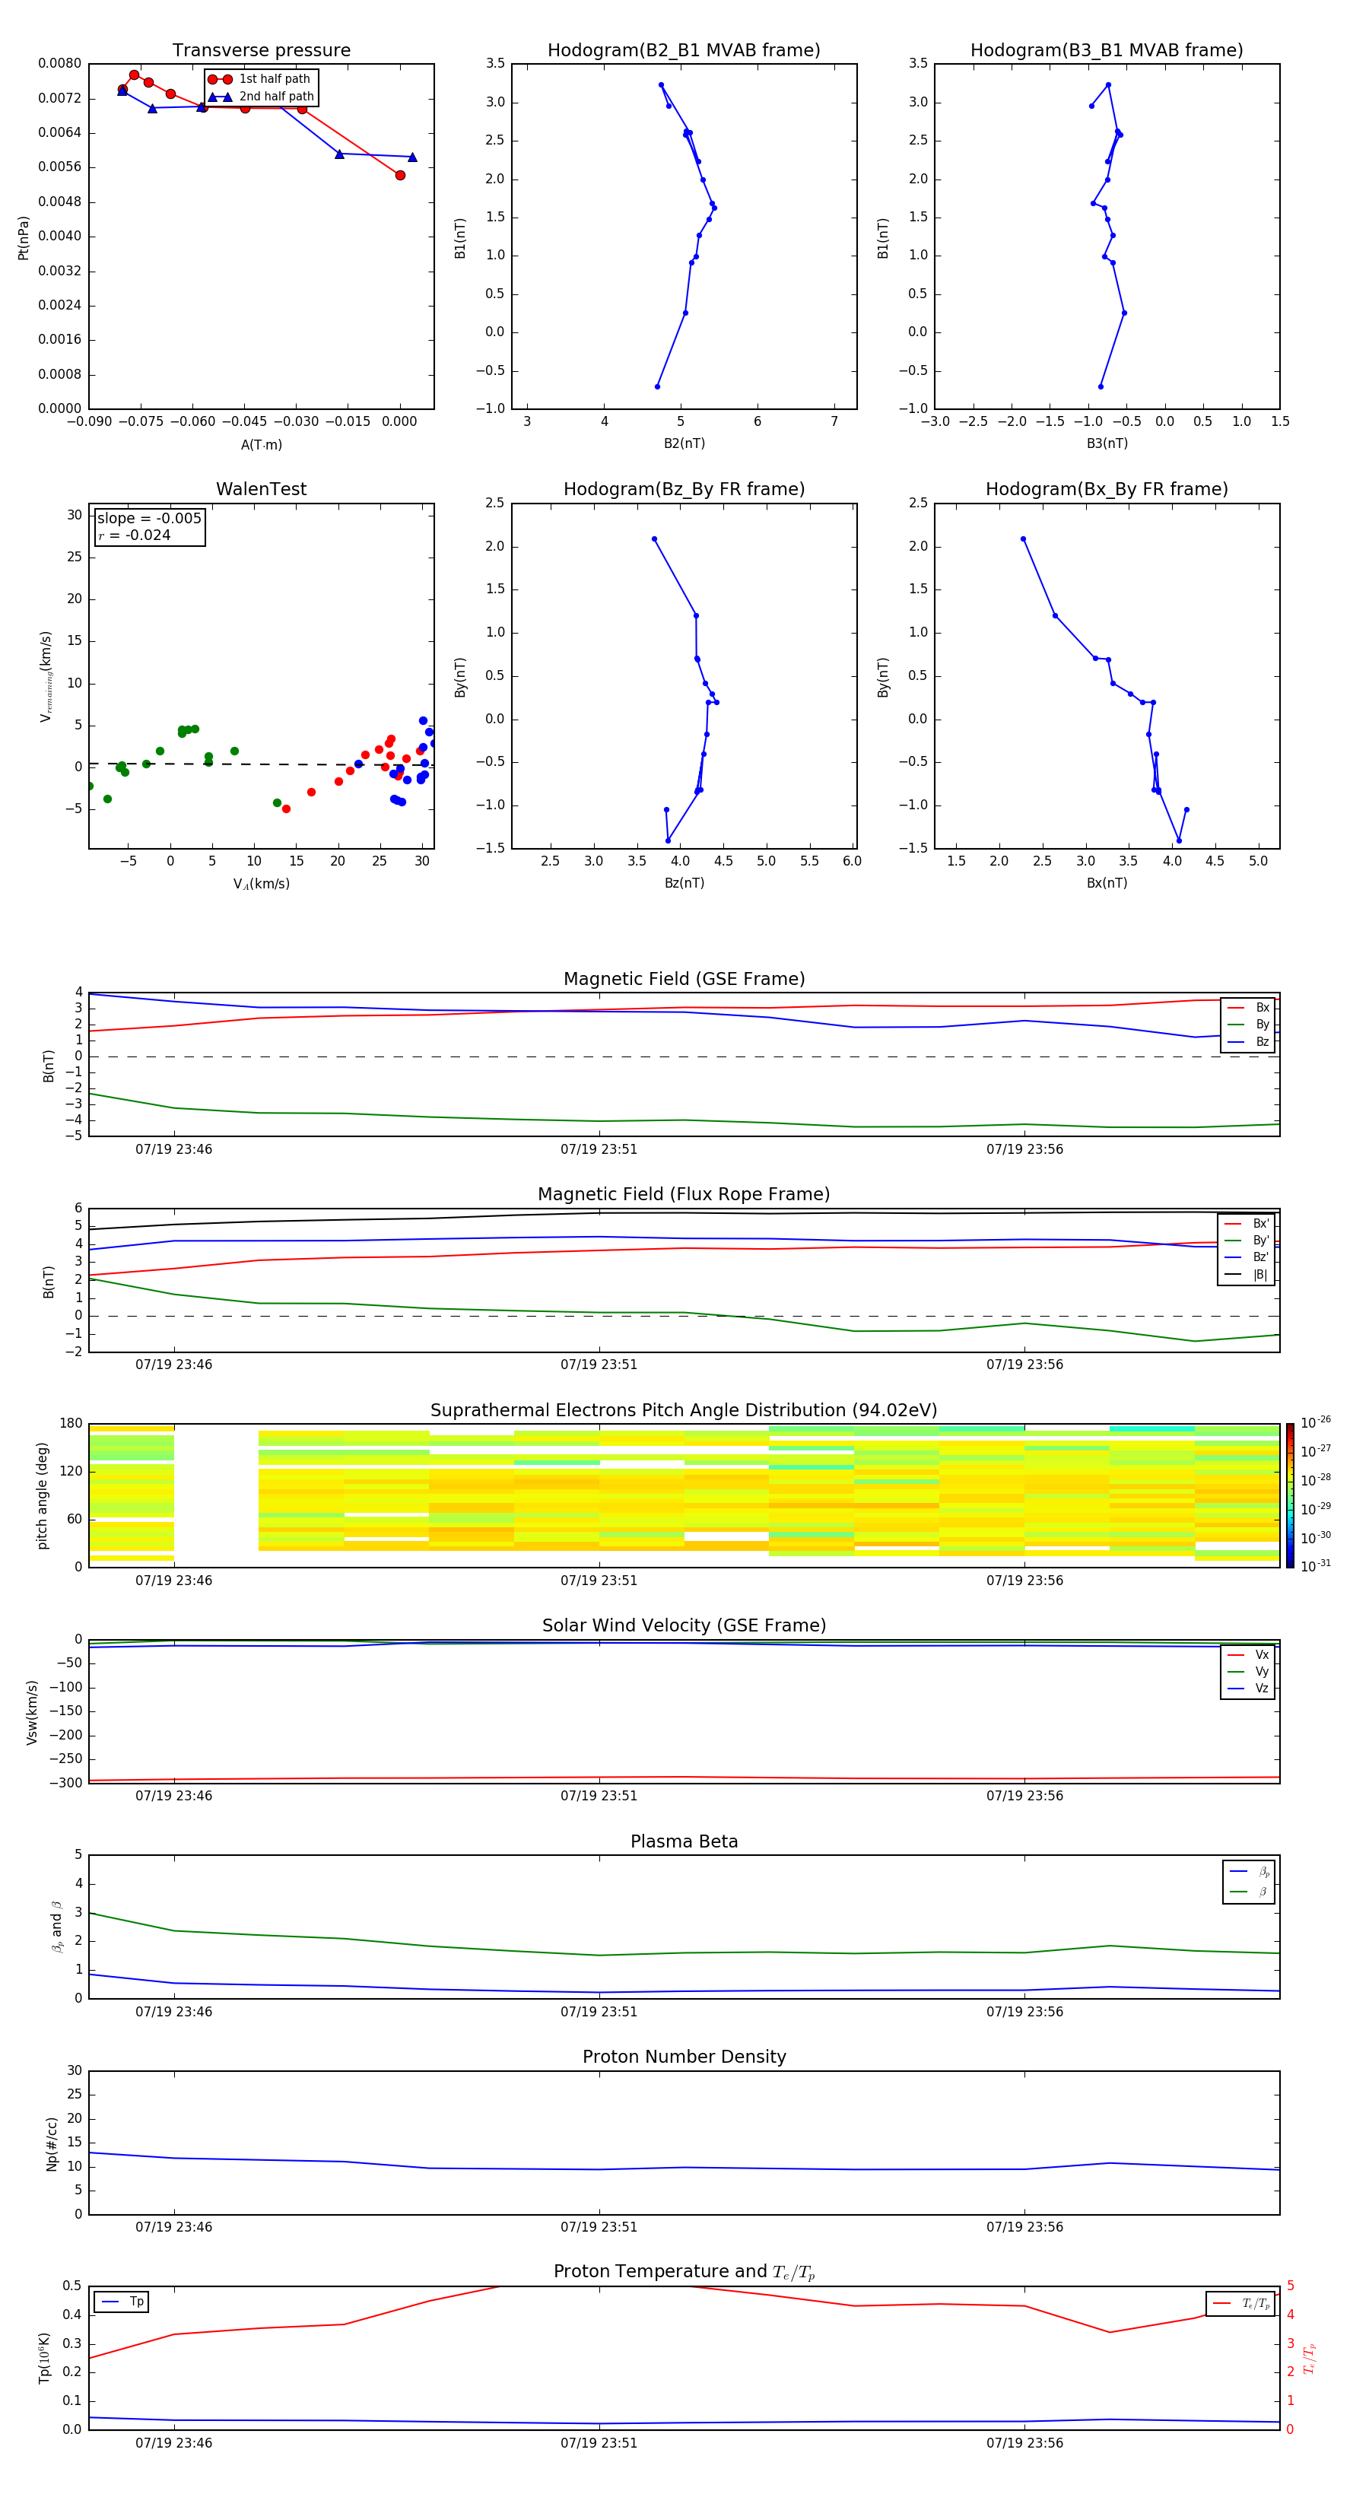Click the 'Magnetic Field (Flux Rope Frame)' title

point(684,1195)
